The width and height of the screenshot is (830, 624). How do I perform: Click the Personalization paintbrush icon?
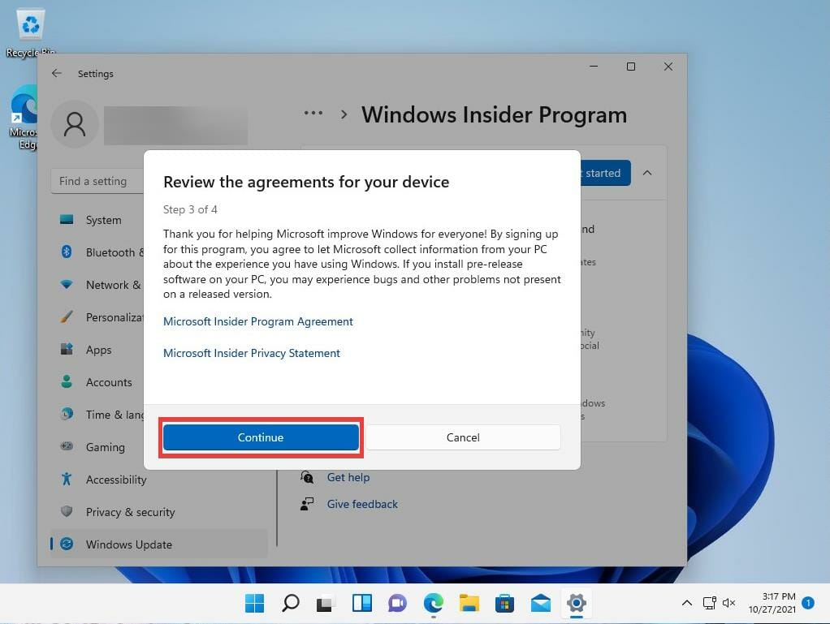[67, 316]
